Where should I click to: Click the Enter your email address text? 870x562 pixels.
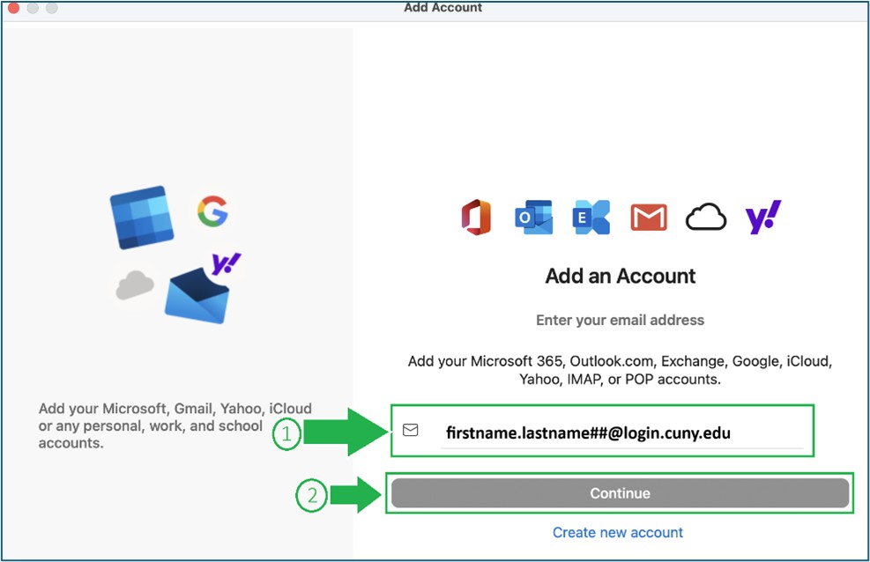tap(620, 321)
